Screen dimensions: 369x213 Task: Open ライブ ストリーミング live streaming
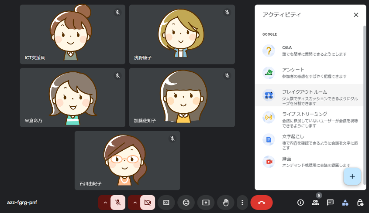coord(309,117)
